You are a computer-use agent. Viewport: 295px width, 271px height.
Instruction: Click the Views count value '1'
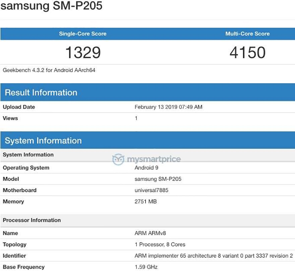coord(136,118)
